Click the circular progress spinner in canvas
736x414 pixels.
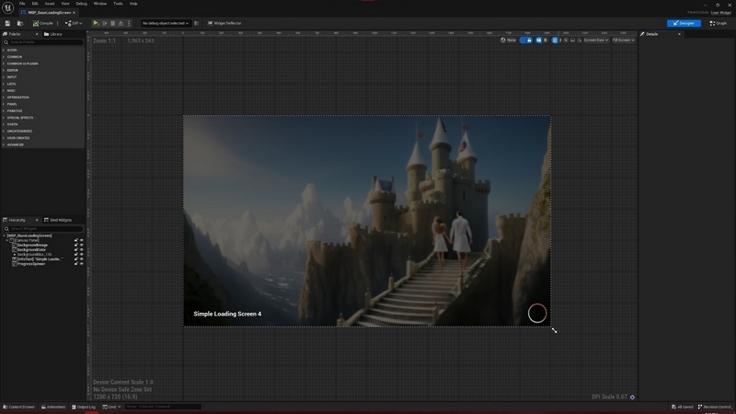click(x=537, y=314)
